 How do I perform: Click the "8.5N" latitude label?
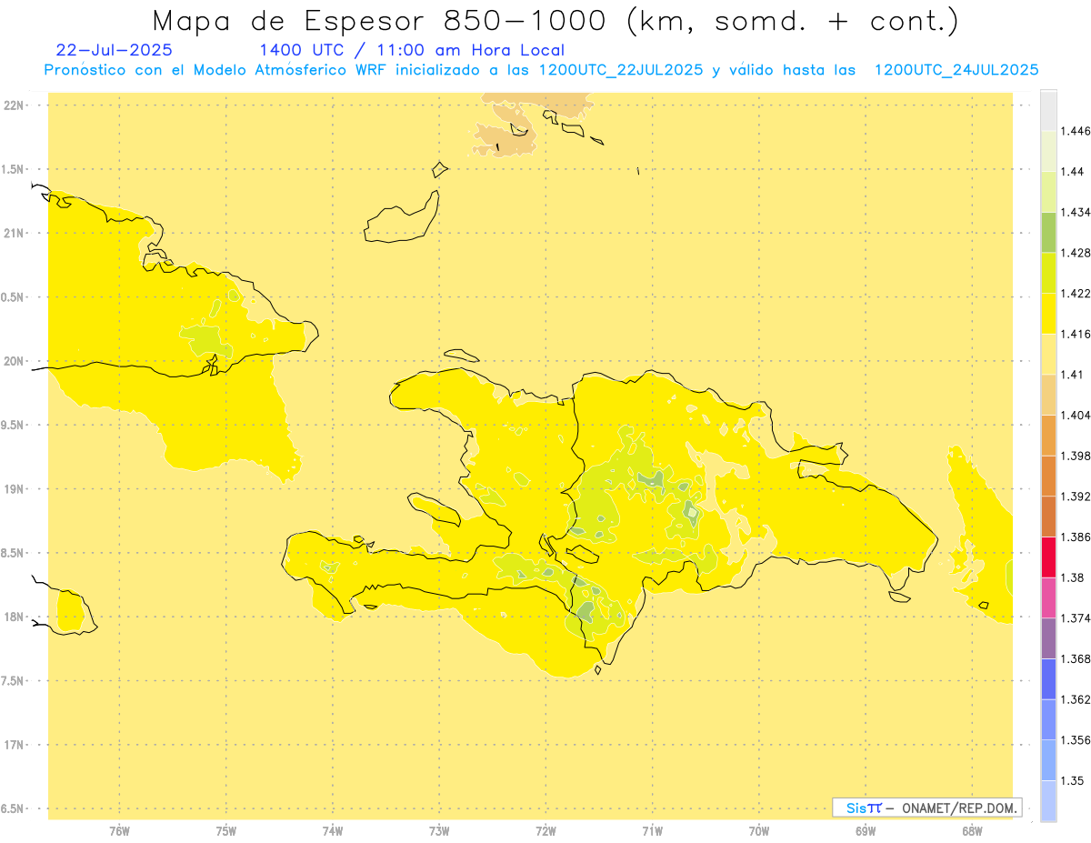click(14, 553)
